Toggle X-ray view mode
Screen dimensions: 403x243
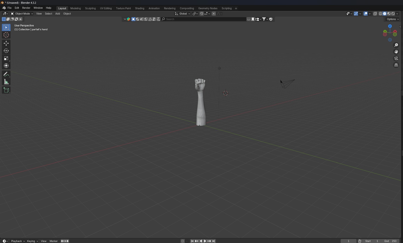pyautogui.click(x=375, y=14)
